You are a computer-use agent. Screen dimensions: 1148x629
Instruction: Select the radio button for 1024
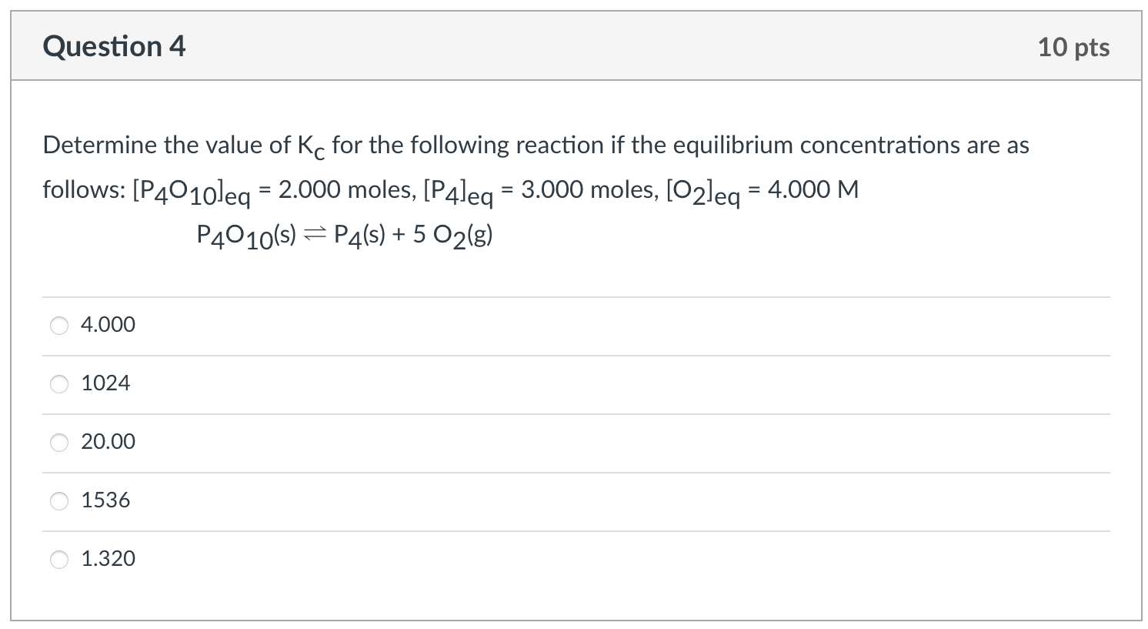(59, 383)
